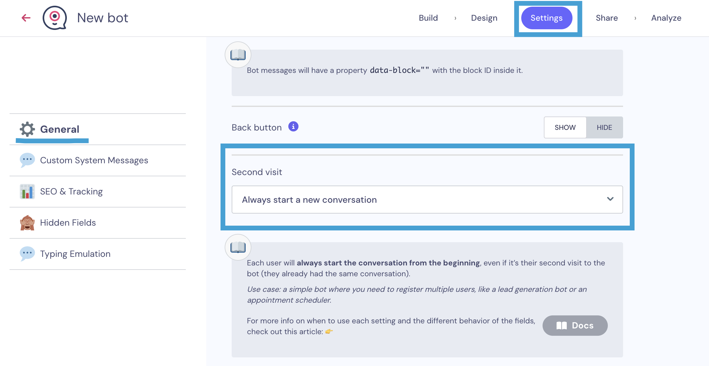The image size is (709, 366).
Task: Click the Second visit dropdown chevron arrow
Action: 610,199
